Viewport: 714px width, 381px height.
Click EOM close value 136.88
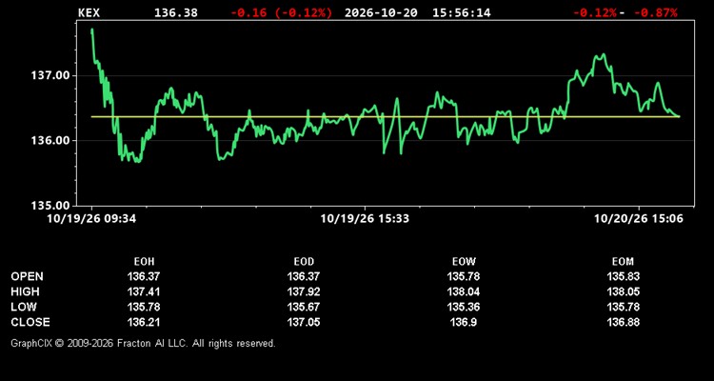(x=623, y=322)
